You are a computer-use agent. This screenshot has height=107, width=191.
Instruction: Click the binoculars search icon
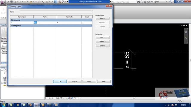tap(138, 2)
